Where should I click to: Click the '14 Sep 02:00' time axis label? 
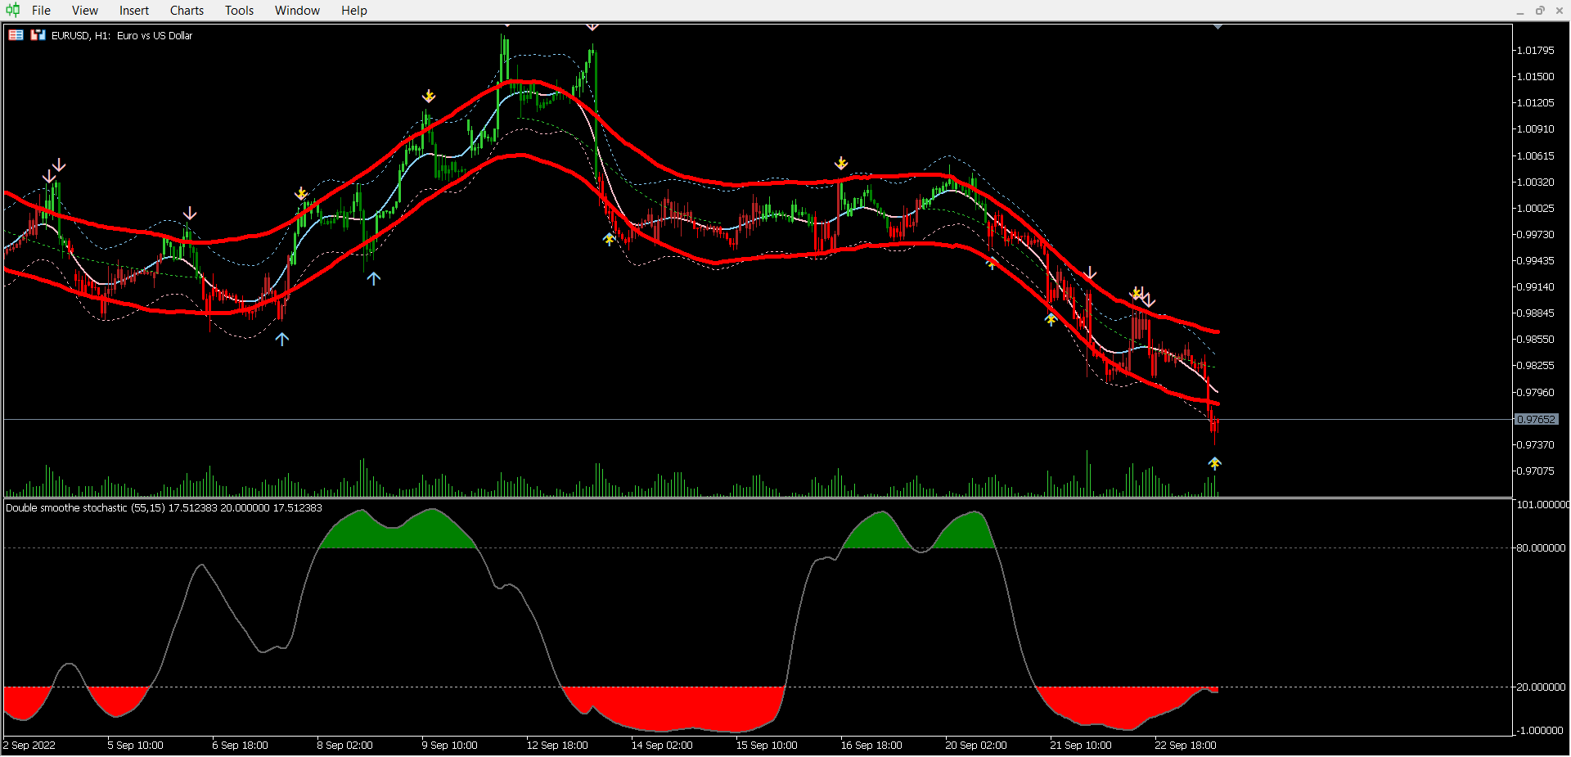click(662, 746)
